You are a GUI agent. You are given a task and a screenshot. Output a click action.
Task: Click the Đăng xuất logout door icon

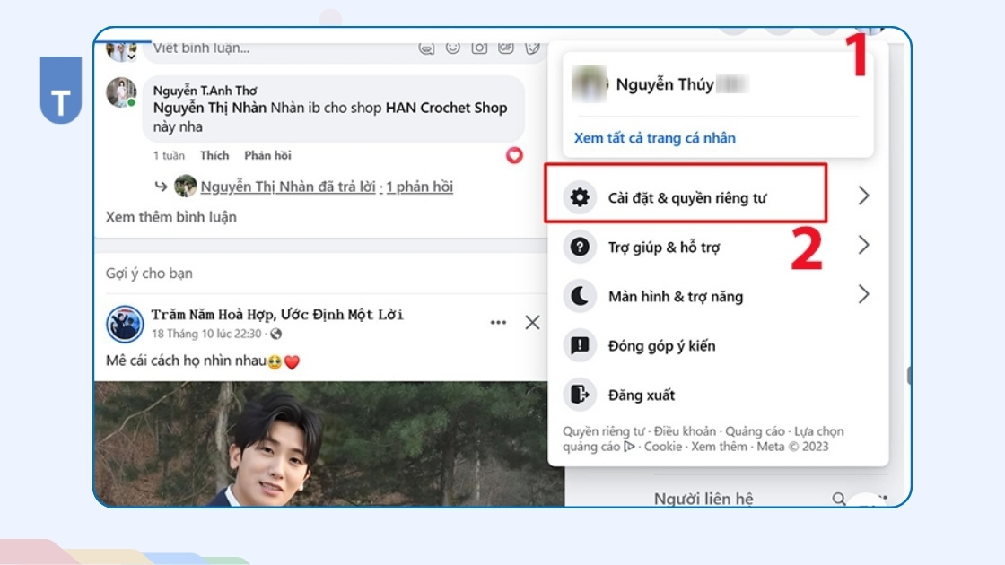[580, 395]
